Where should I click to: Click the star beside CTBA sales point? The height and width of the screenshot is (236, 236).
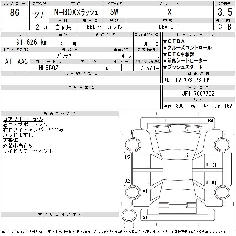[165, 41]
